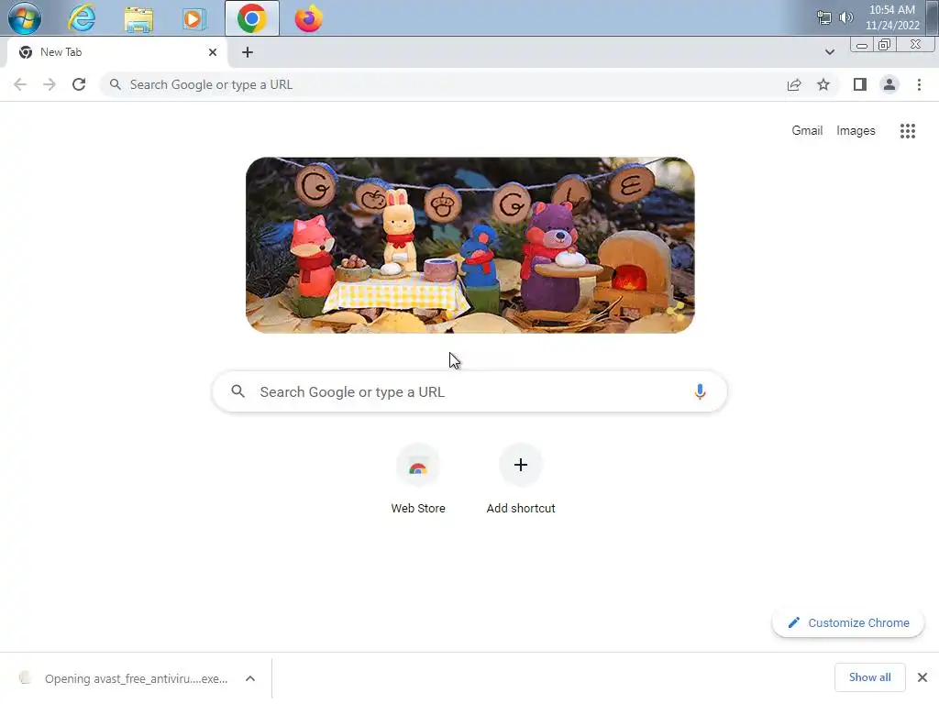Restore down the Chrome window
939x704 pixels.
pyautogui.click(x=884, y=45)
